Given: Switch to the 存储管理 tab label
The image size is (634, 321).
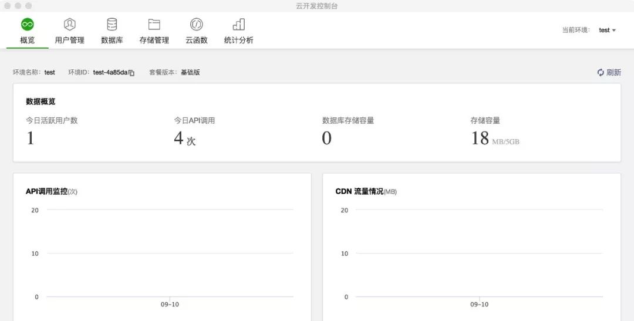Looking at the screenshot, I should click(154, 40).
